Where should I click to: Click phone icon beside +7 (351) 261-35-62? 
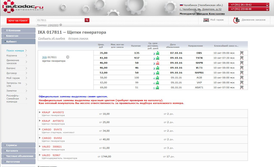tap(267, 5)
